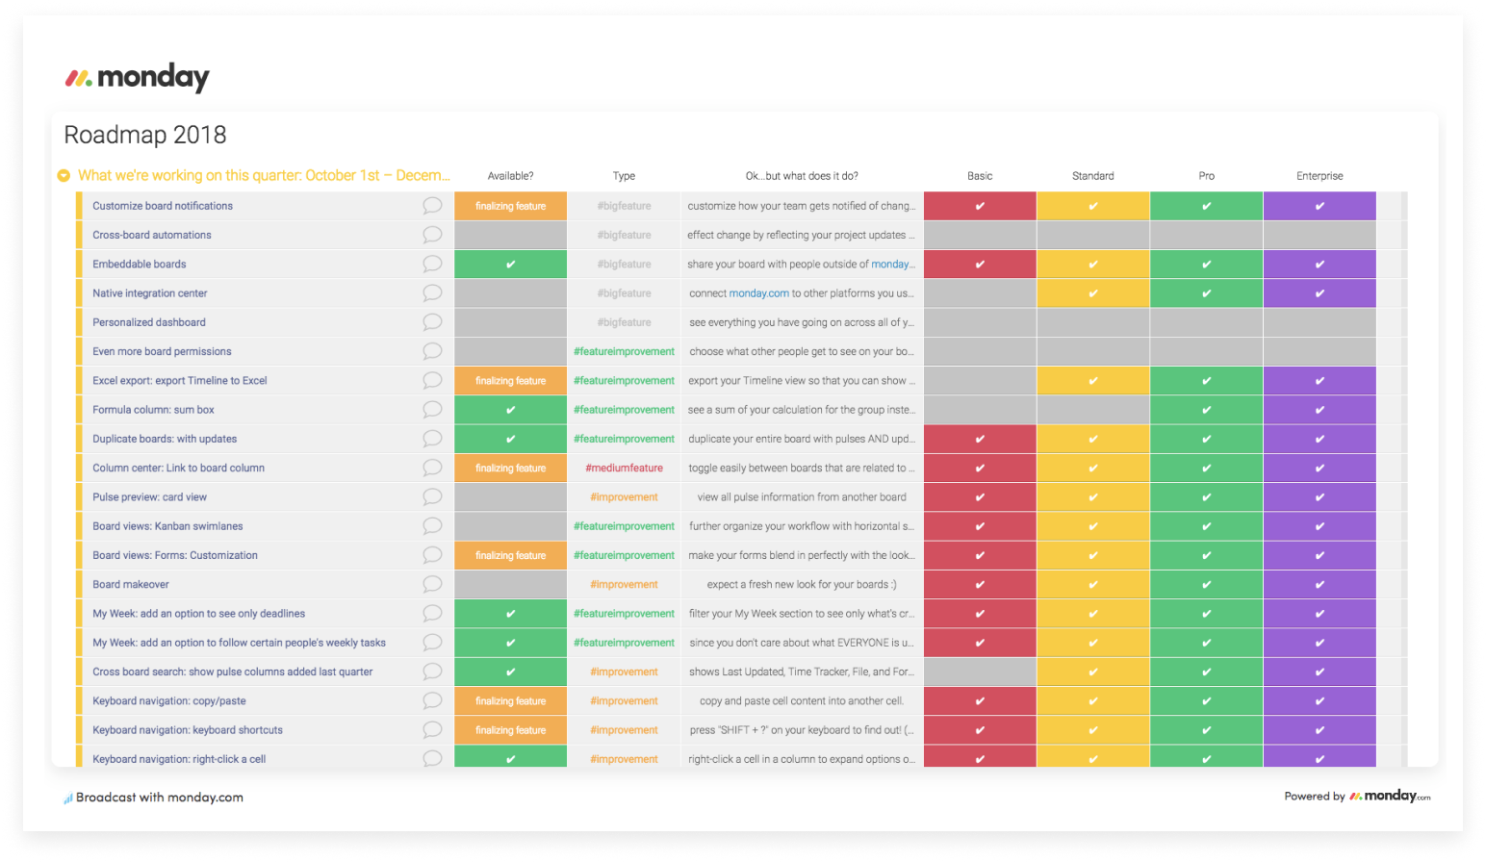Toggle Standard checkmark for Native integration center
Image resolution: width=1486 pixels, height=862 pixels.
point(1093,293)
